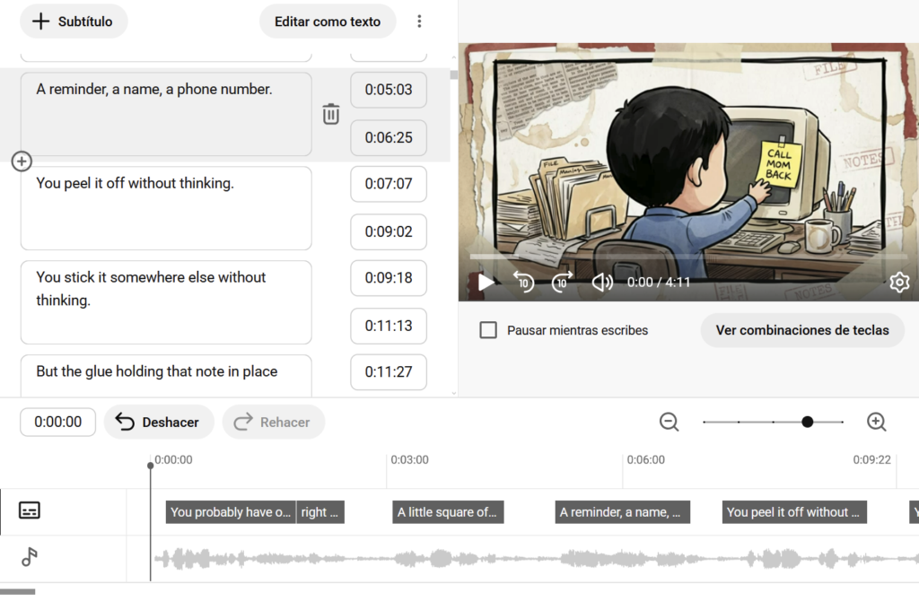Screen dimensions: 919x610
Task: Click Rehacer to redo
Action: pos(273,422)
